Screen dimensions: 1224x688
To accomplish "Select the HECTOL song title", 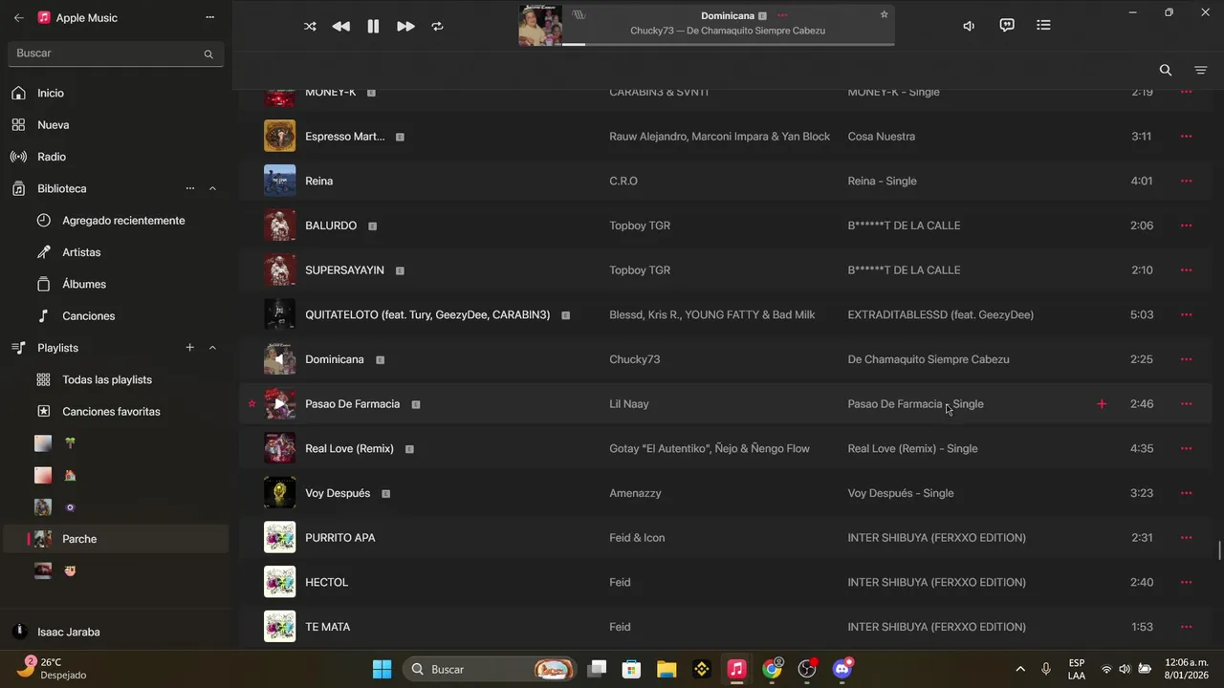I will pos(327,582).
